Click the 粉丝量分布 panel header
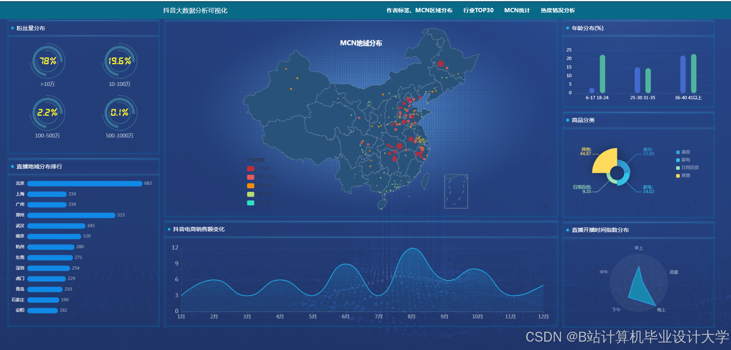Viewport: 731px width, 350px height. (x=31, y=28)
